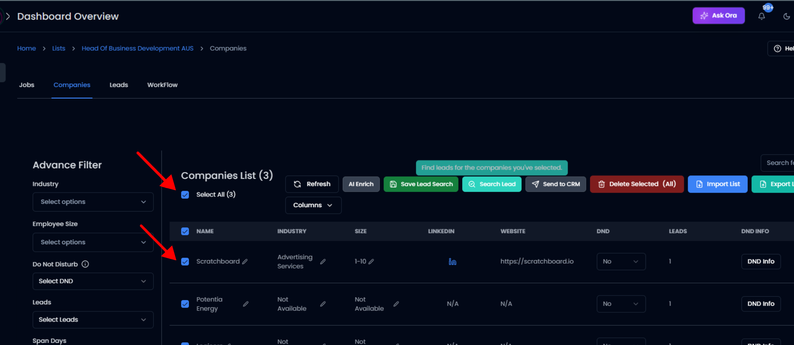Toggle dark mode moon icon
794x345 pixels.
pos(786,16)
